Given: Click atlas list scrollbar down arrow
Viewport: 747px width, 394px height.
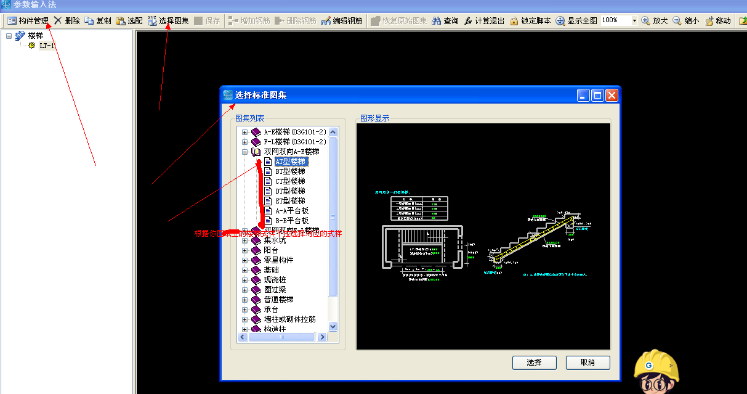Looking at the screenshot, I should click(x=333, y=327).
